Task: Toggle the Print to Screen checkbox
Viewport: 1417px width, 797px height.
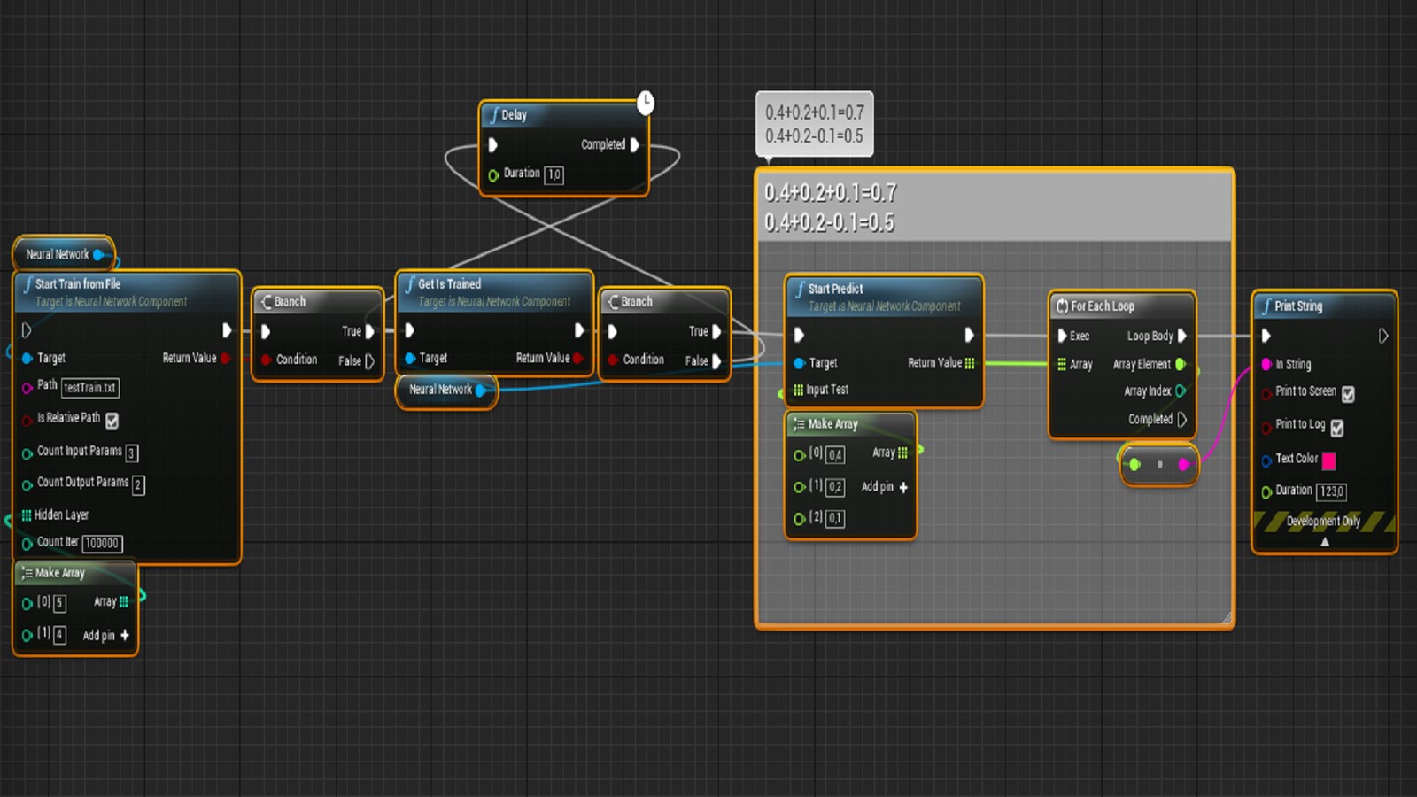Action: [1348, 394]
